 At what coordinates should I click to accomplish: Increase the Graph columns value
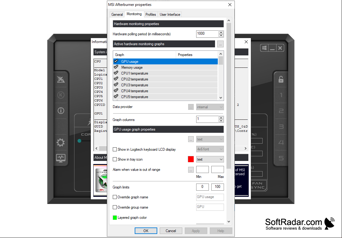point(221,118)
